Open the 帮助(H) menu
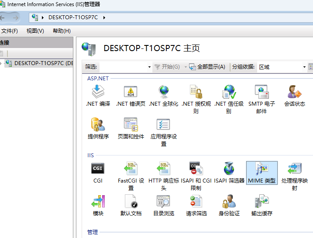The height and width of the screenshot is (238, 313). pyautogui.click(x=62, y=31)
